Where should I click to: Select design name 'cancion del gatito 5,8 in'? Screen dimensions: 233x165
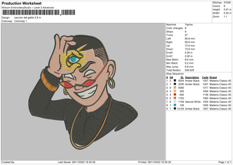(28, 18)
